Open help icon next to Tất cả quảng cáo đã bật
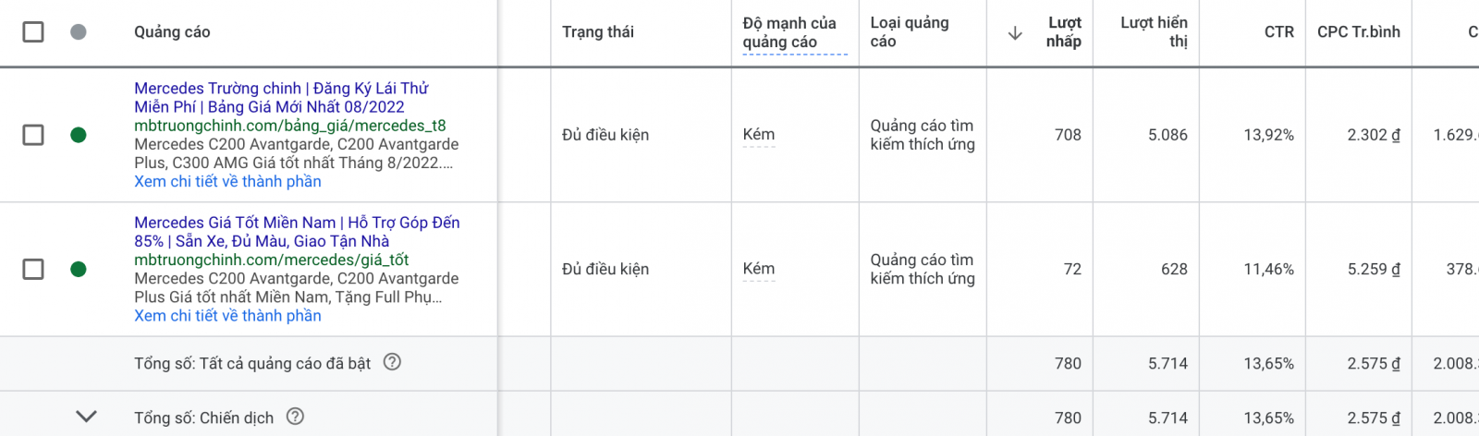Screen dimensions: 1479x436 (x=392, y=362)
